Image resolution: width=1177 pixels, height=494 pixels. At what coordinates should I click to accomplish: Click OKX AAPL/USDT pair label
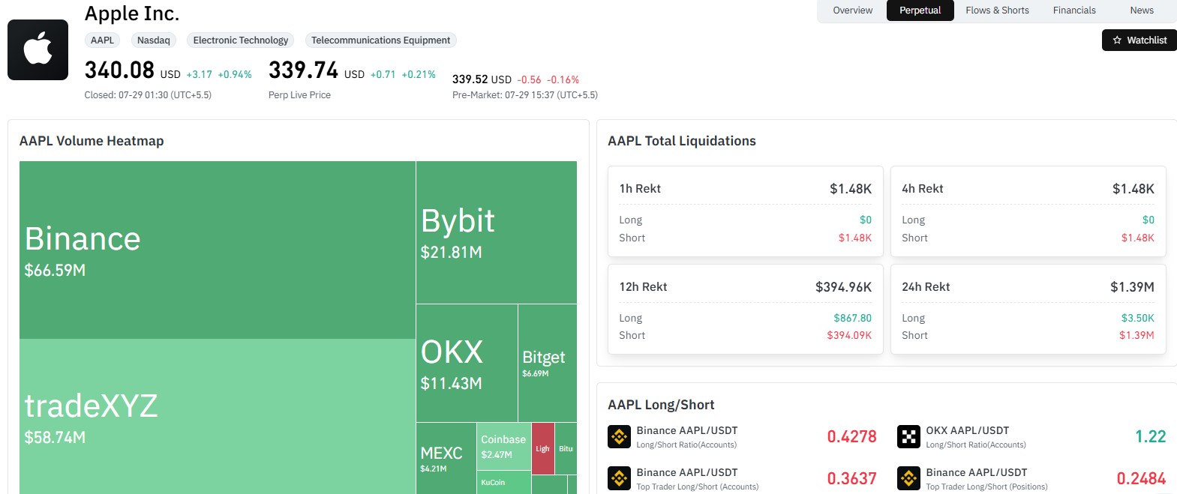pos(968,430)
